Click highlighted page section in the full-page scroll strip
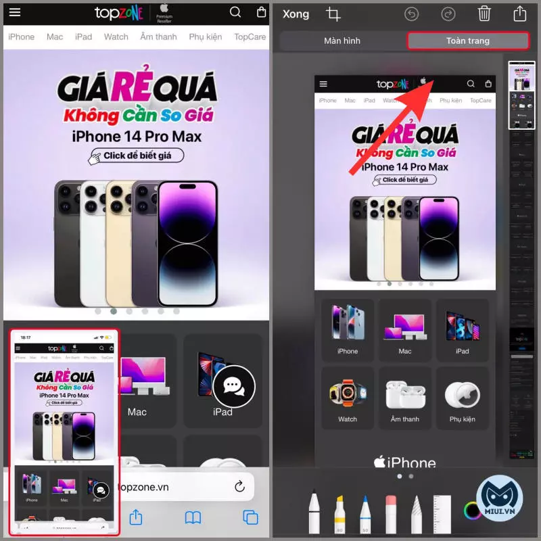Image resolution: width=541 pixels, height=541 pixels. coord(521,95)
